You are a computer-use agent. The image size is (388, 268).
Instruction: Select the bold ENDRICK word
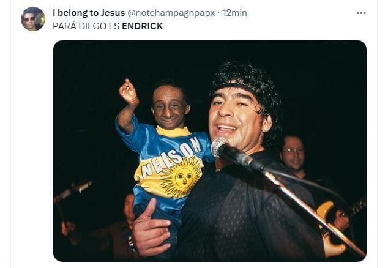143,26
